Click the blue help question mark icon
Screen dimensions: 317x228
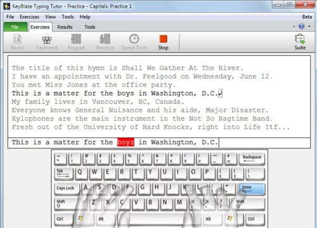[302, 27]
